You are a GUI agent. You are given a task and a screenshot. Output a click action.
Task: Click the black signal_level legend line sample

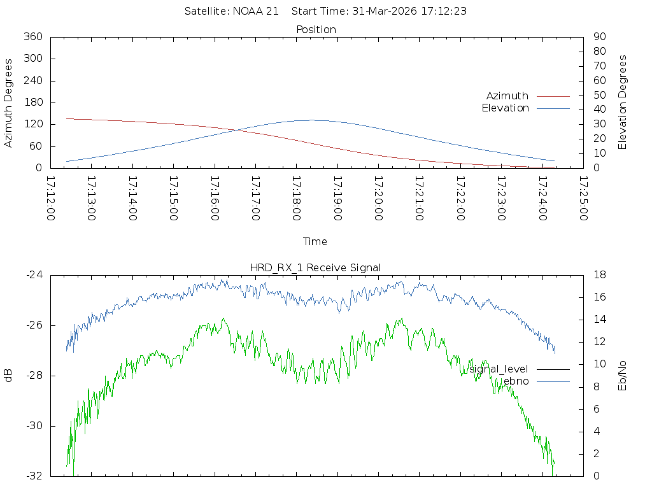(x=553, y=369)
